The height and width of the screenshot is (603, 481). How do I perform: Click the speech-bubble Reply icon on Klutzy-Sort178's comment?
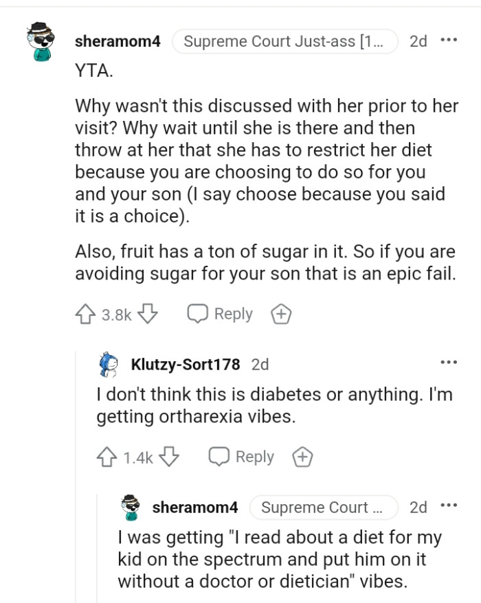(x=218, y=457)
